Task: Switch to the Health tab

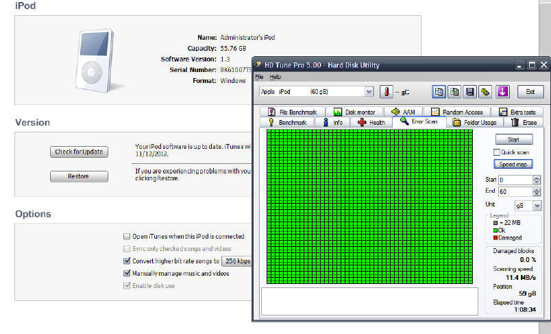Action: point(371,122)
